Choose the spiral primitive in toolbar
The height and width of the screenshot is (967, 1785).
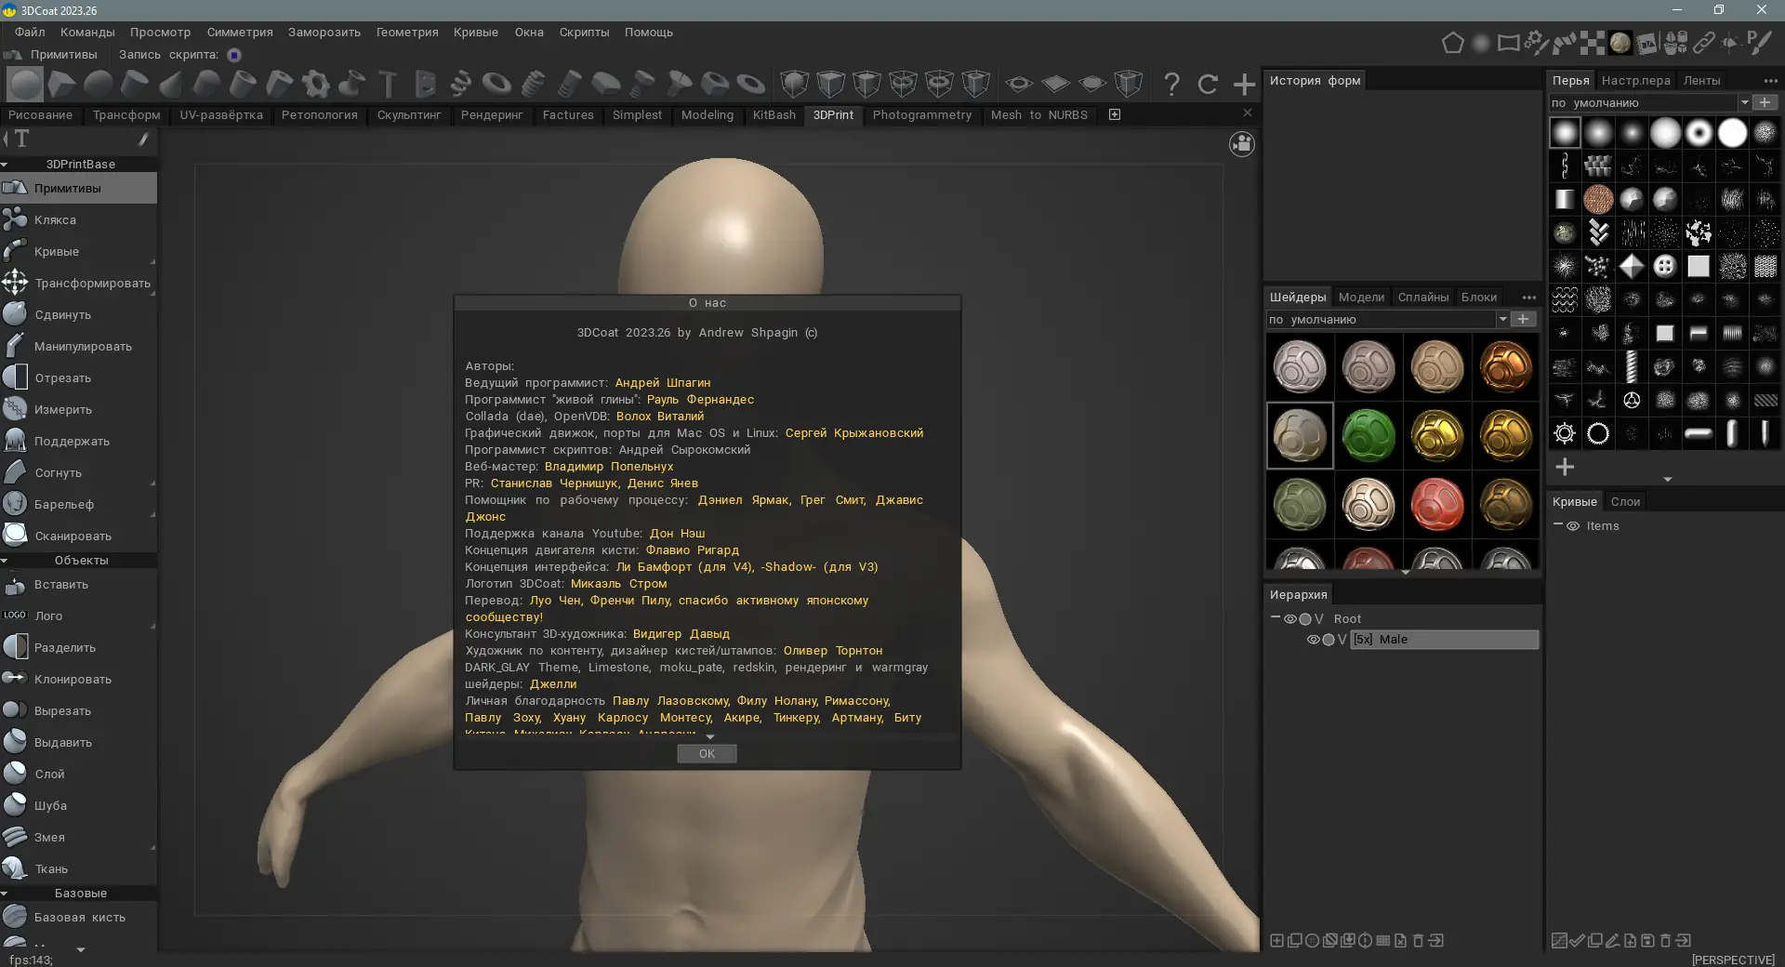point(461,85)
